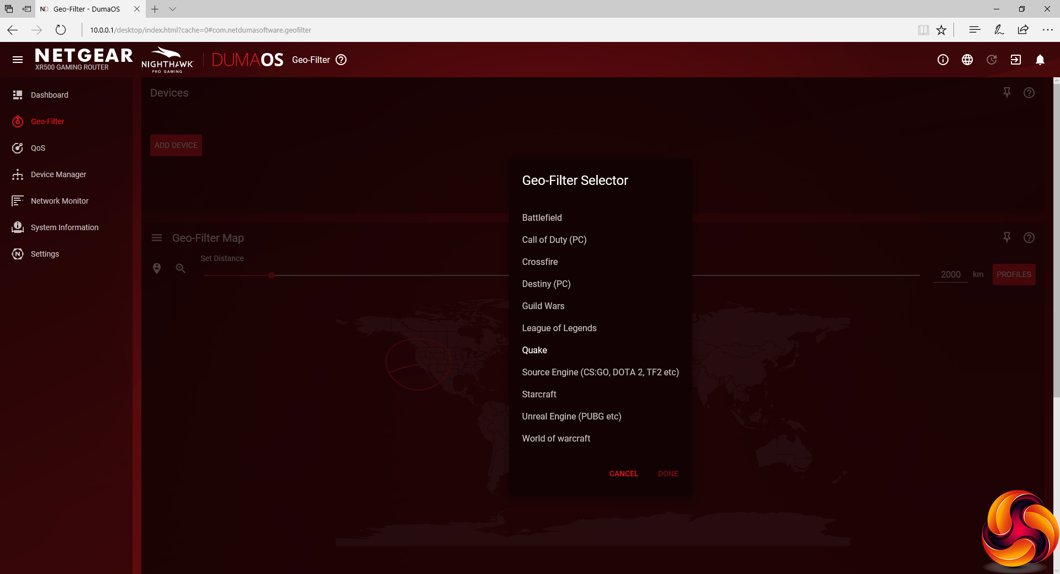Open browser reading view icon
This screenshot has width=1060, height=574.
[923, 30]
